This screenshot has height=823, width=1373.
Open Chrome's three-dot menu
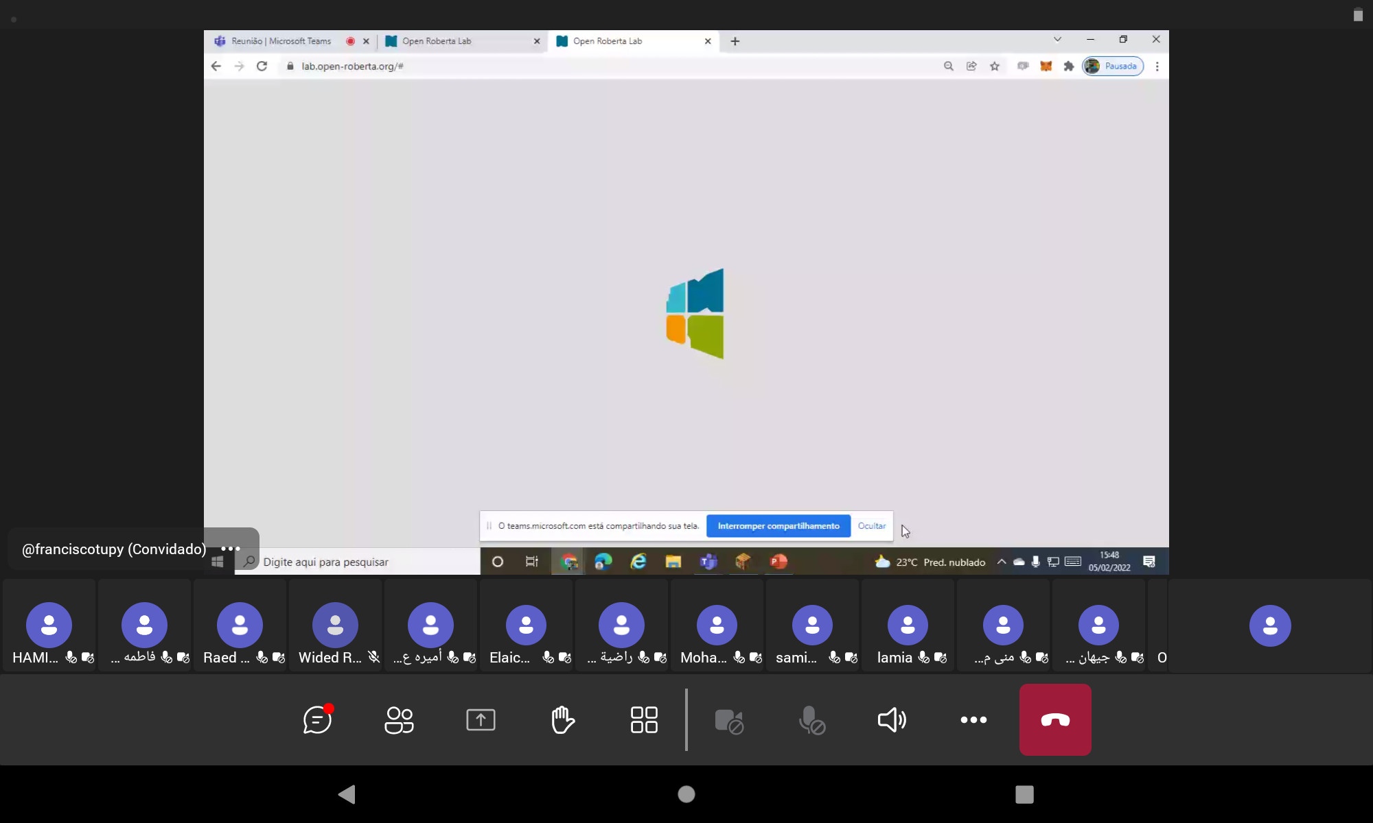pyautogui.click(x=1157, y=66)
